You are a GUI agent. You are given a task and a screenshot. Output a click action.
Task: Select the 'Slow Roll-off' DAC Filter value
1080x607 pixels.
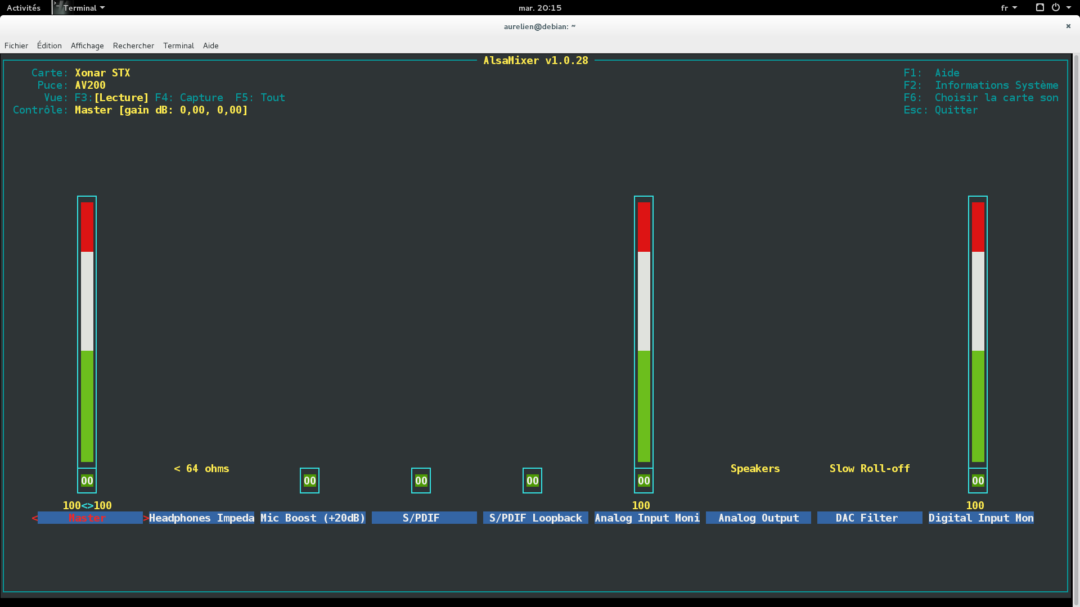(869, 468)
